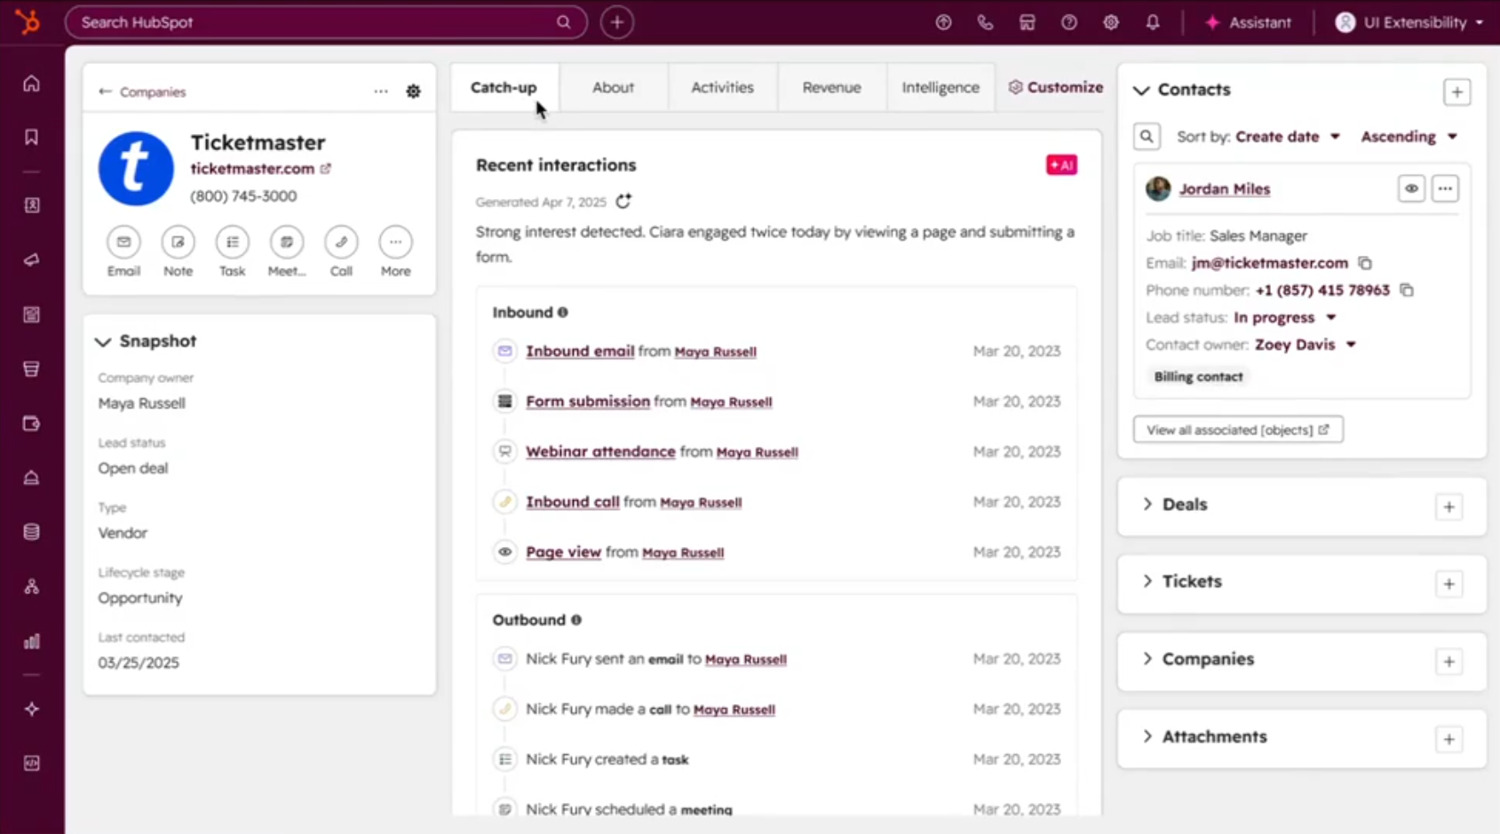Copy Jordan Miles phone number

[1407, 290]
